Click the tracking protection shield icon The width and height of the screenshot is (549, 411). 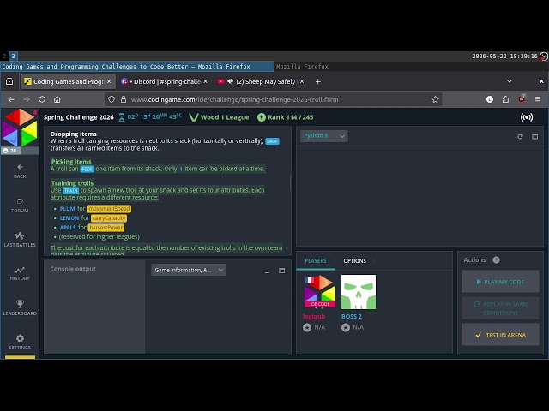(112, 99)
